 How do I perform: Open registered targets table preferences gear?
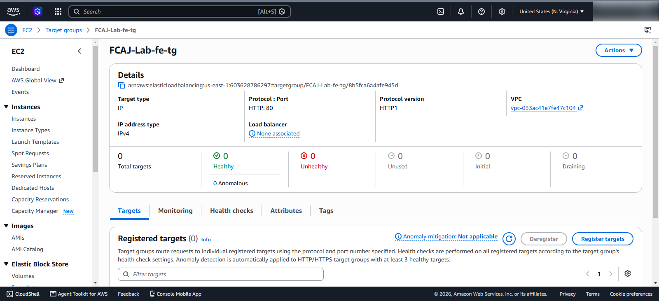point(628,274)
